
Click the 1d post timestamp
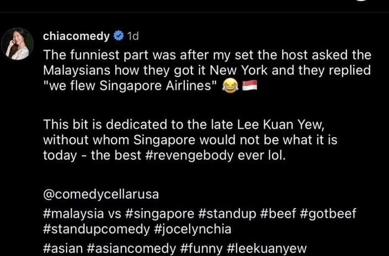point(133,36)
